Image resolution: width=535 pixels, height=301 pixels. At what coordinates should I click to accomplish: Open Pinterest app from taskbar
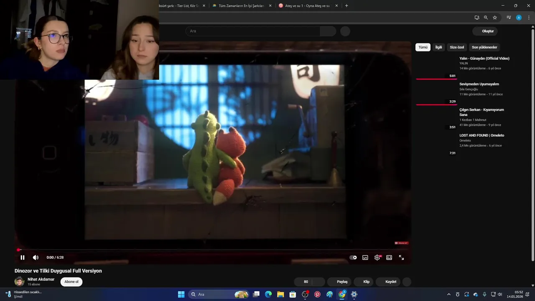coord(317,294)
